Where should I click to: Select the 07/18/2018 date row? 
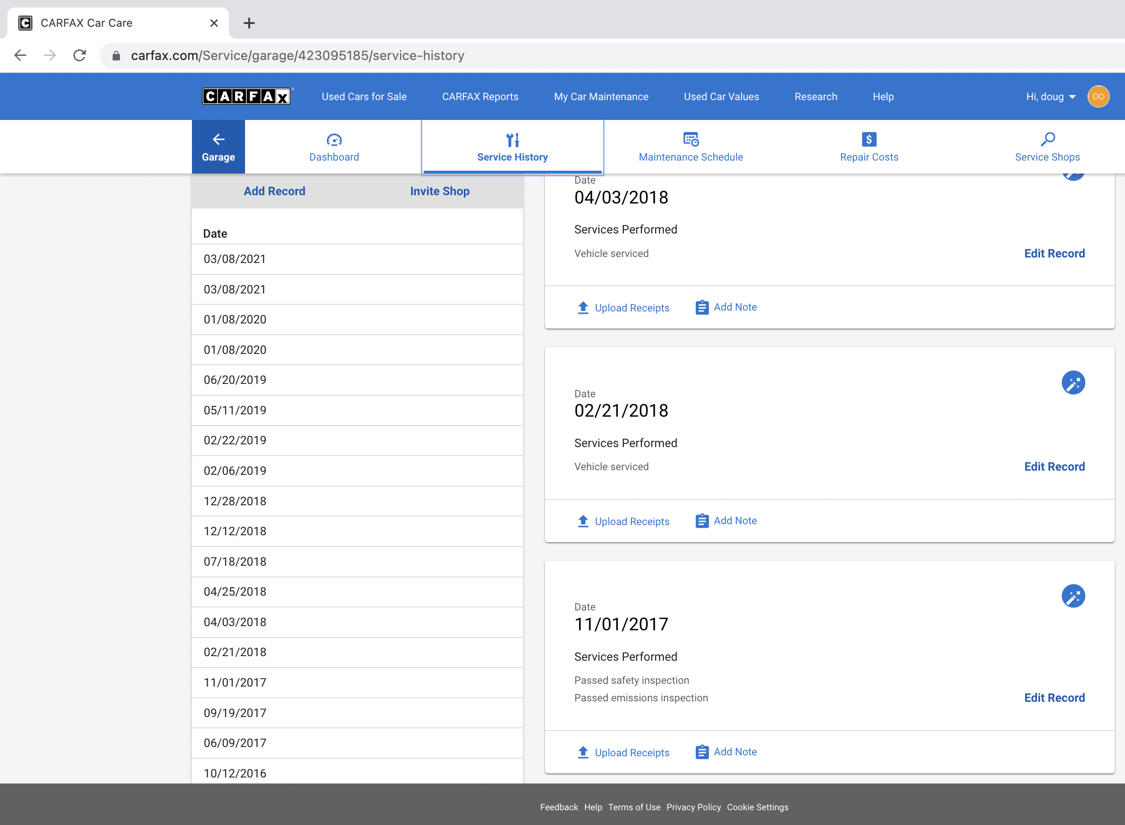coord(357,562)
